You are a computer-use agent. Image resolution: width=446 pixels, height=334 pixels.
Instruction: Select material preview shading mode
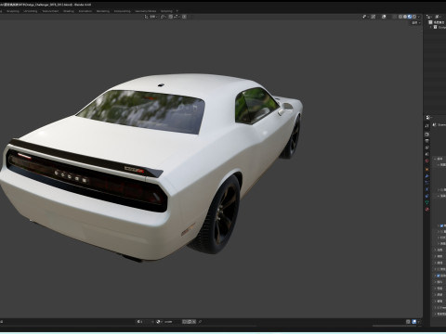[410, 17]
